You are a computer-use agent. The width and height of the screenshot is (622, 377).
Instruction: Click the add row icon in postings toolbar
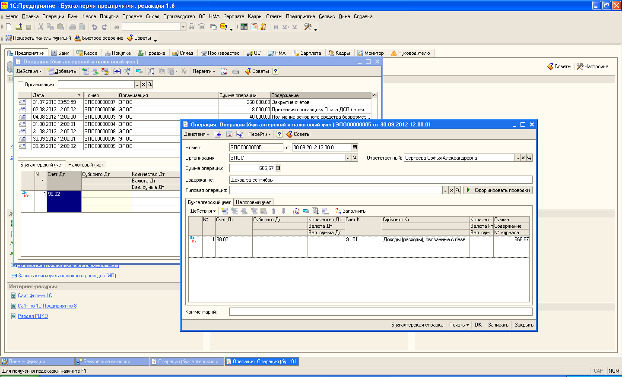tap(225, 211)
